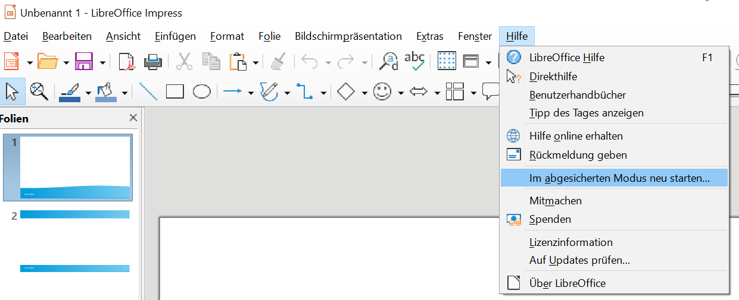Click the display views icon
Viewport: 739px width, 300px height.
[x=471, y=61]
